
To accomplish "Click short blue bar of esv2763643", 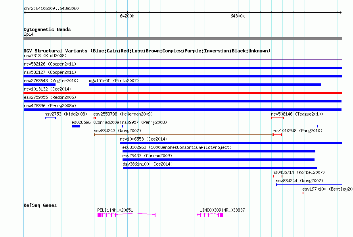I will click(39, 85).
